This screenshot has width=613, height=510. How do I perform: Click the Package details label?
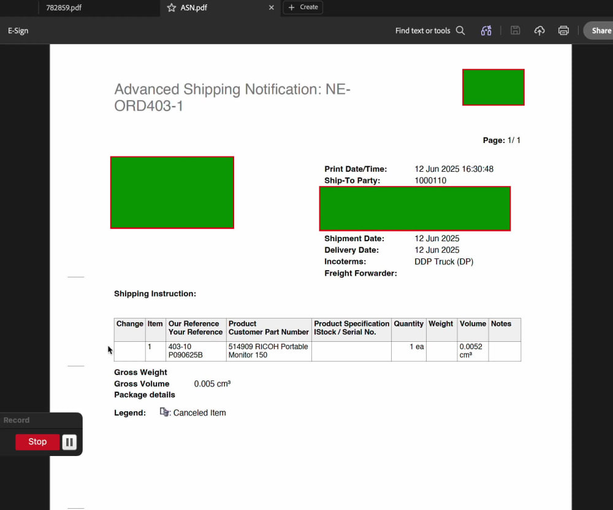click(144, 395)
